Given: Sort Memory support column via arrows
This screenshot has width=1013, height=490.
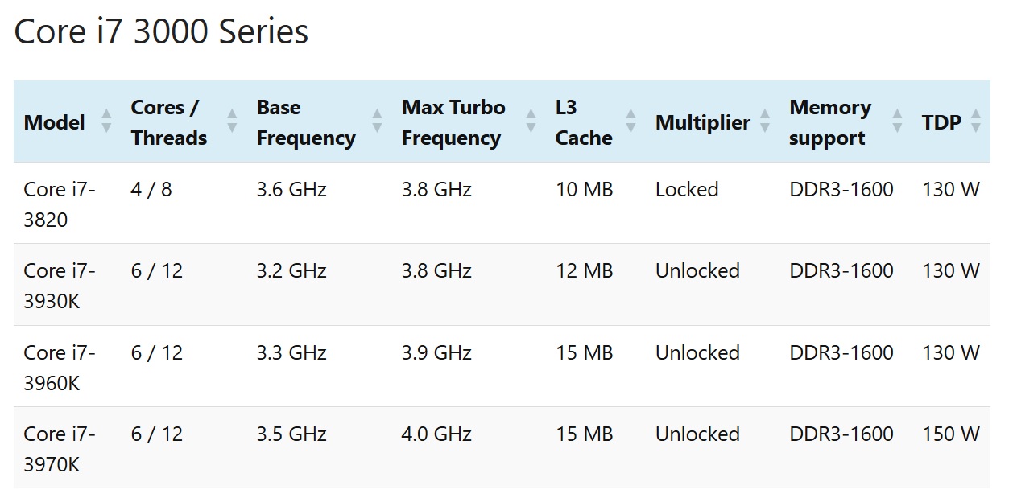Looking at the screenshot, I should (x=897, y=122).
